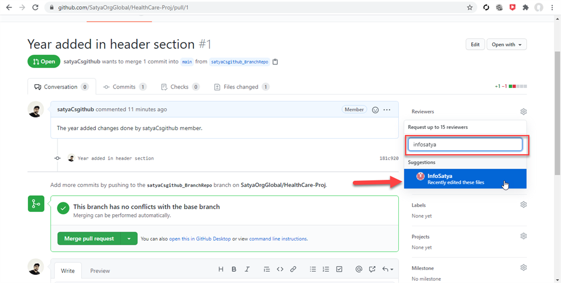Viewport: 561px width, 283px height.
Task: Go back in browser history
Action: point(9,7)
